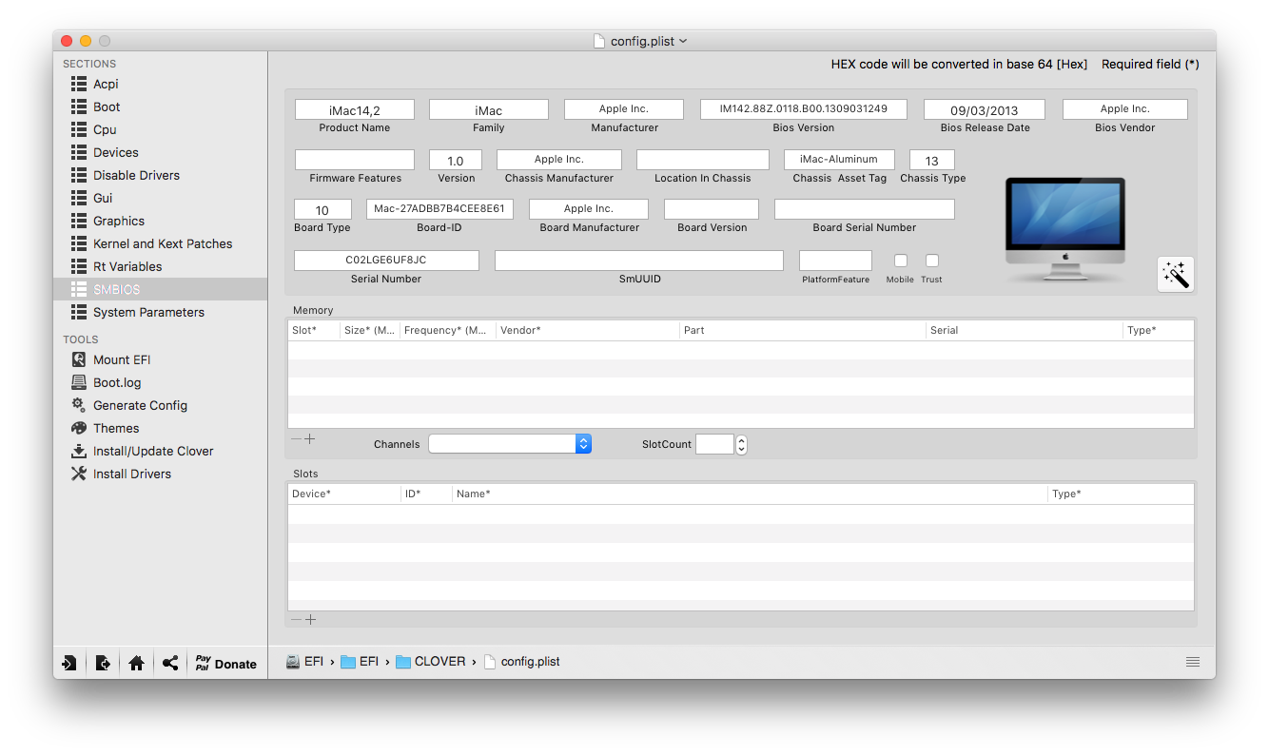The width and height of the screenshot is (1269, 755).
Task: Open the config.plist title dropdown chevron
Action: click(683, 41)
